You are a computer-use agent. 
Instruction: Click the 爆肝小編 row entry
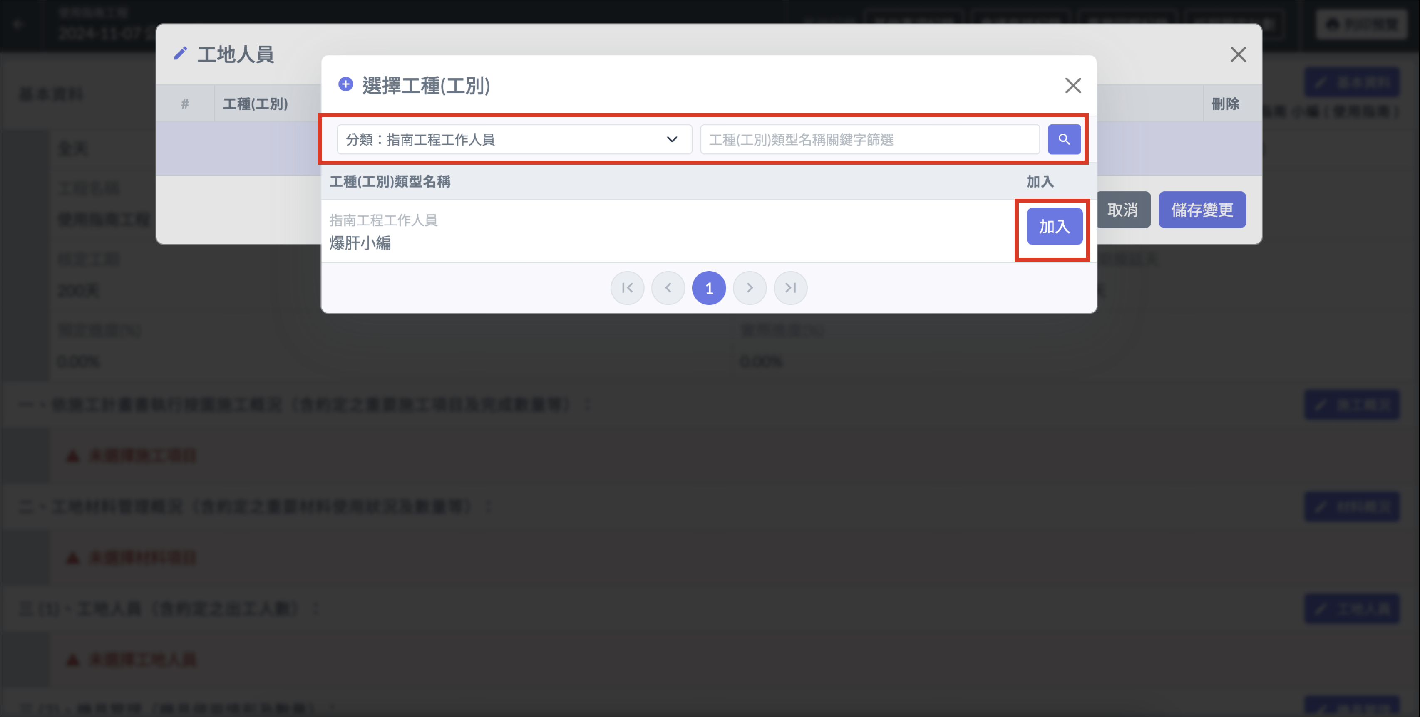360,243
